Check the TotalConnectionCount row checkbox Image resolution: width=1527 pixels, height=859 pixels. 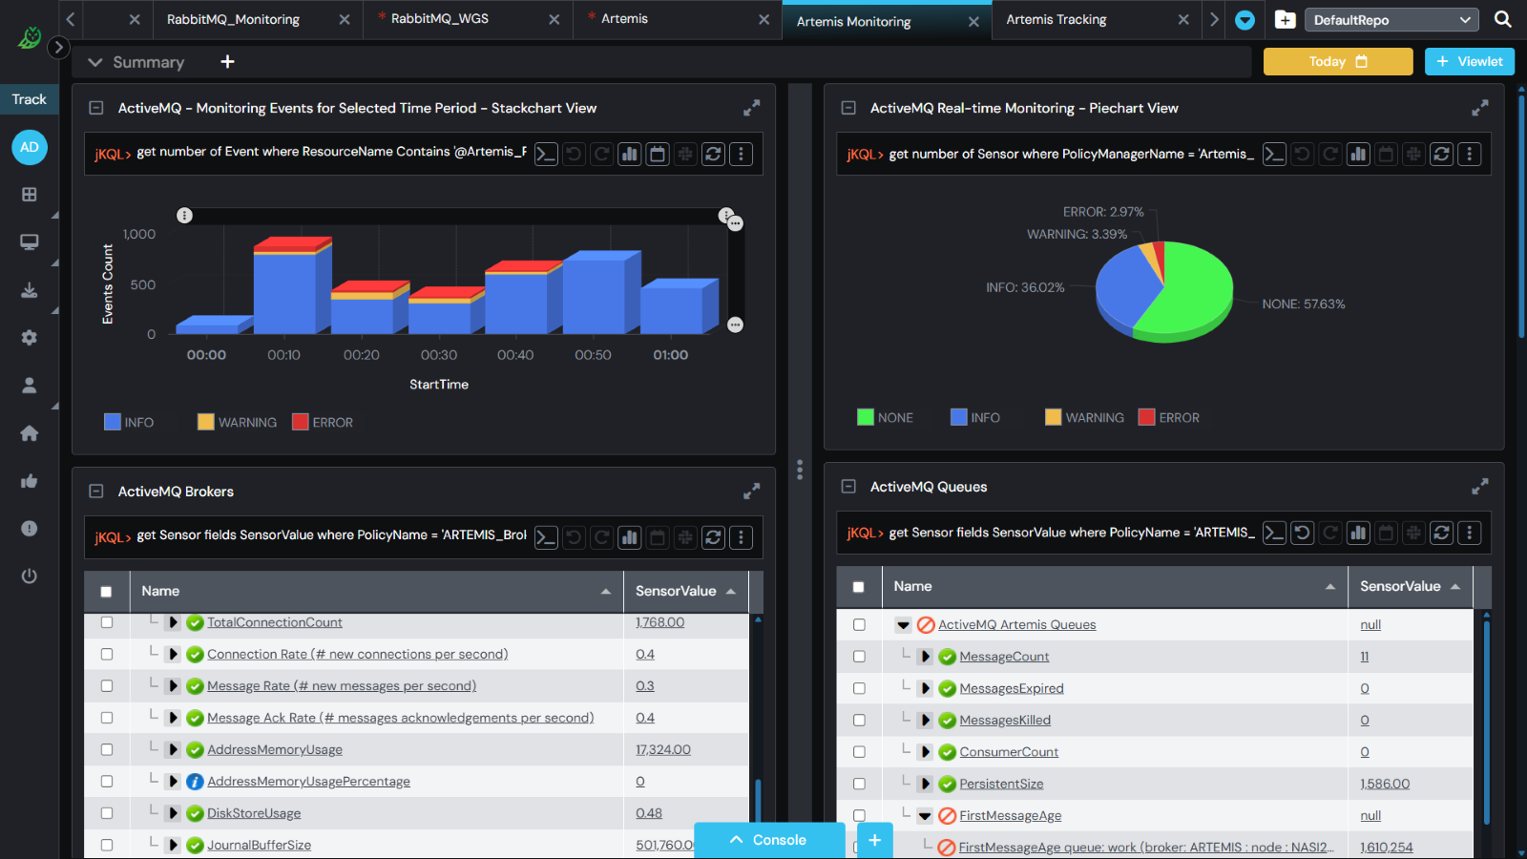tap(107, 622)
